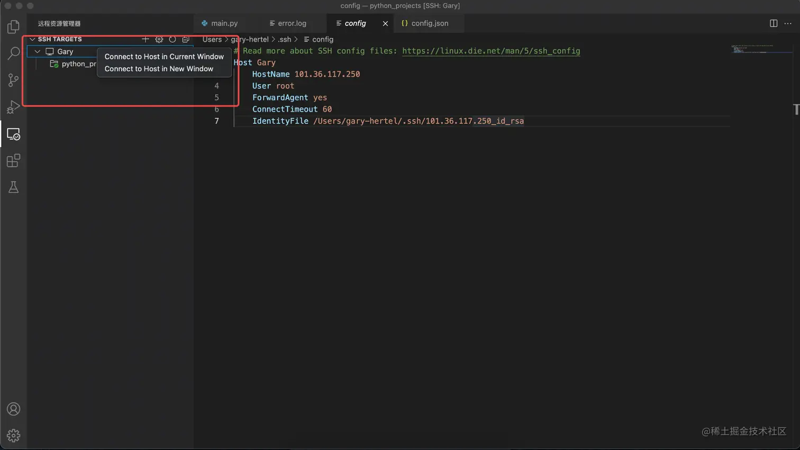The image size is (800, 450).
Task: Select the Gary host in SSH targets
Action: [65, 51]
